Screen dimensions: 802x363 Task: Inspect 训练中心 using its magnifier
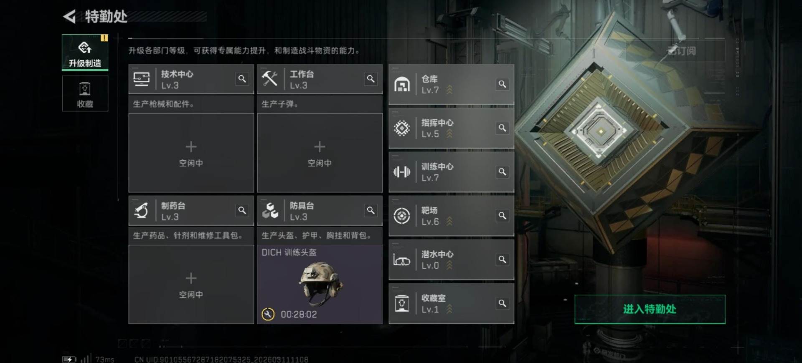click(x=502, y=171)
